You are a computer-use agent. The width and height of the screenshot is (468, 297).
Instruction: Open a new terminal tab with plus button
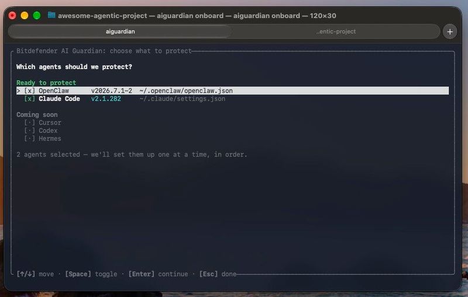450,32
